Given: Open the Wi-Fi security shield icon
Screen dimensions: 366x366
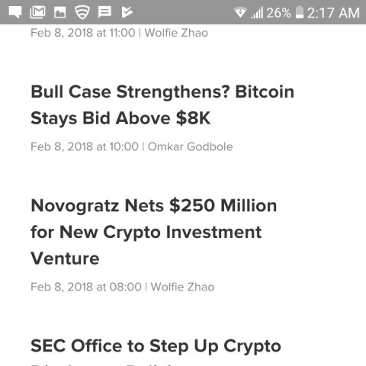Looking at the screenshot, I should tap(82, 12).
